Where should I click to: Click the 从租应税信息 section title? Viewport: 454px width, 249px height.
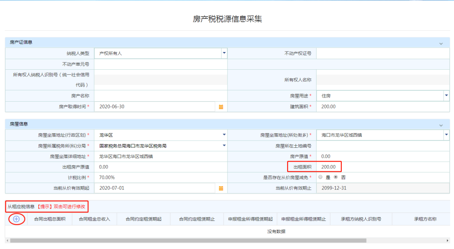click(21, 207)
